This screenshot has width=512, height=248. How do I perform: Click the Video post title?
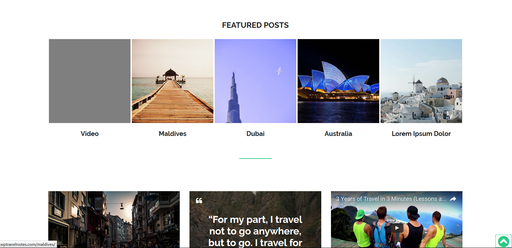90,134
